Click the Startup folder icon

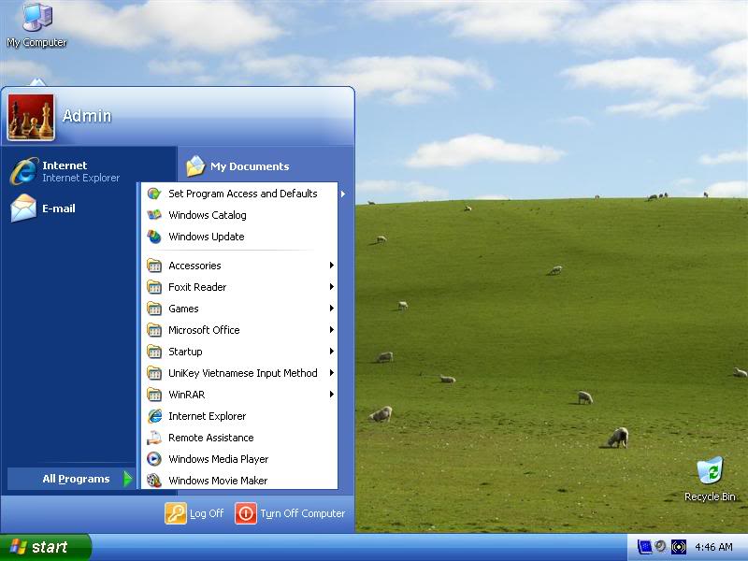154,352
